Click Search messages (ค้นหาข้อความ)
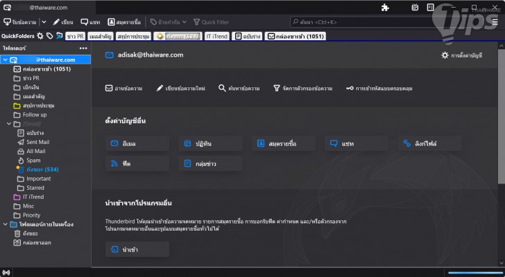This screenshot has height=277, width=505. click(x=239, y=89)
